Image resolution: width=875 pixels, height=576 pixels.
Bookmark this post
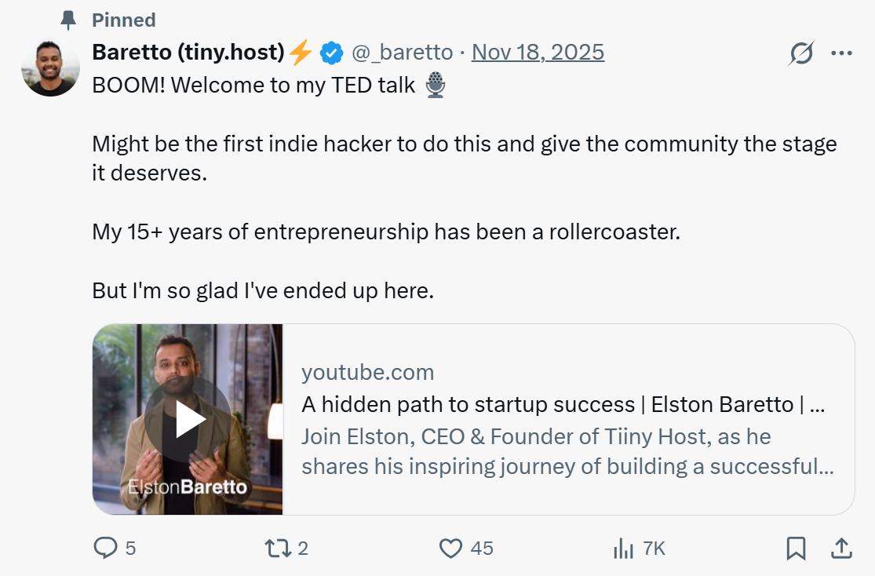[796, 549]
